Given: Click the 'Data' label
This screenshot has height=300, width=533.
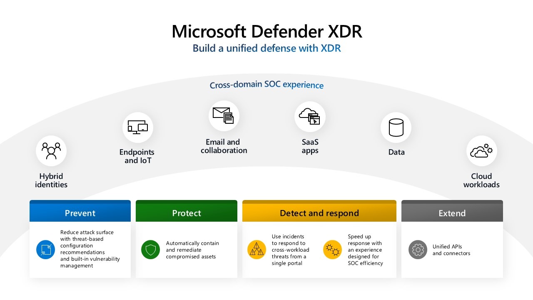Looking at the screenshot, I should 396,152.
